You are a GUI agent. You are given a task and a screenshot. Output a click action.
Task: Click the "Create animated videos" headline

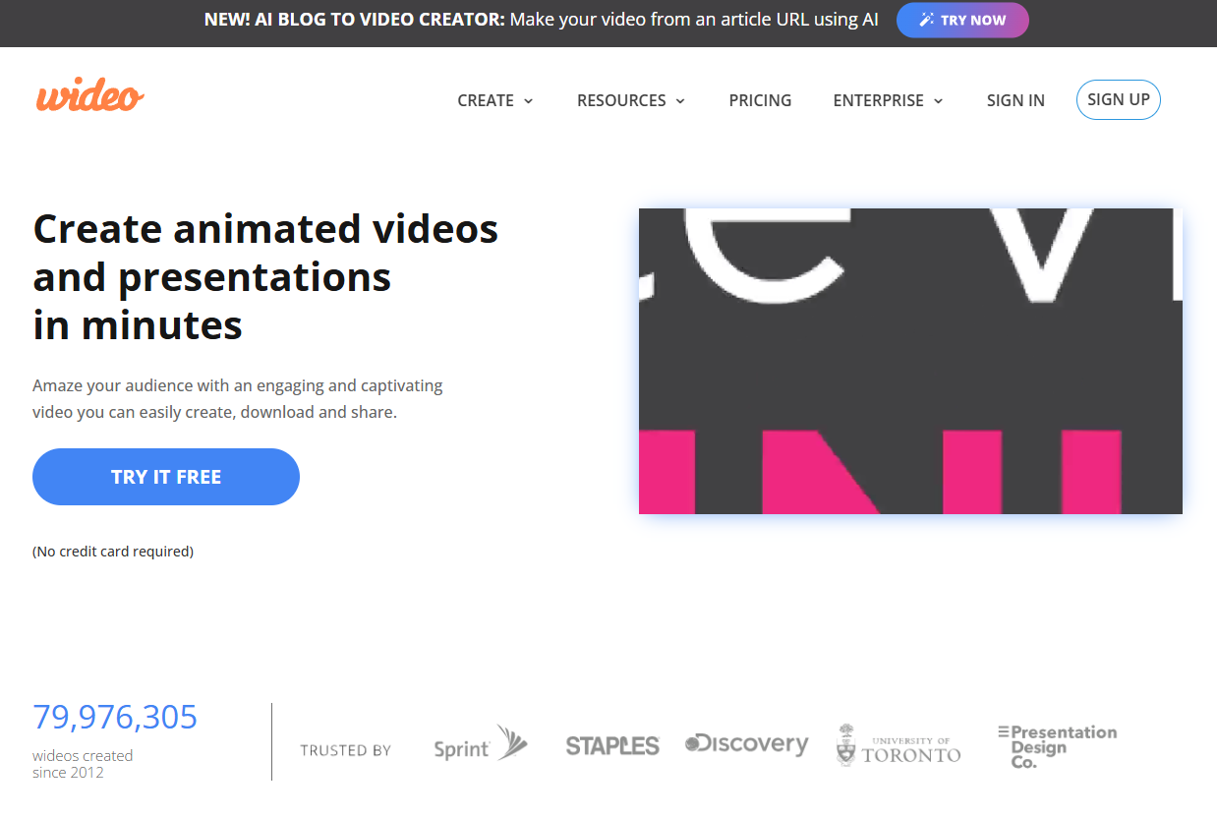pyautogui.click(x=265, y=229)
